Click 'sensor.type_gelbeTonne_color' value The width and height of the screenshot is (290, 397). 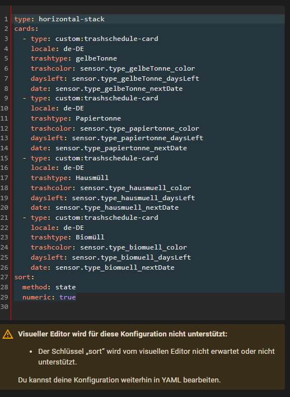point(138,68)
